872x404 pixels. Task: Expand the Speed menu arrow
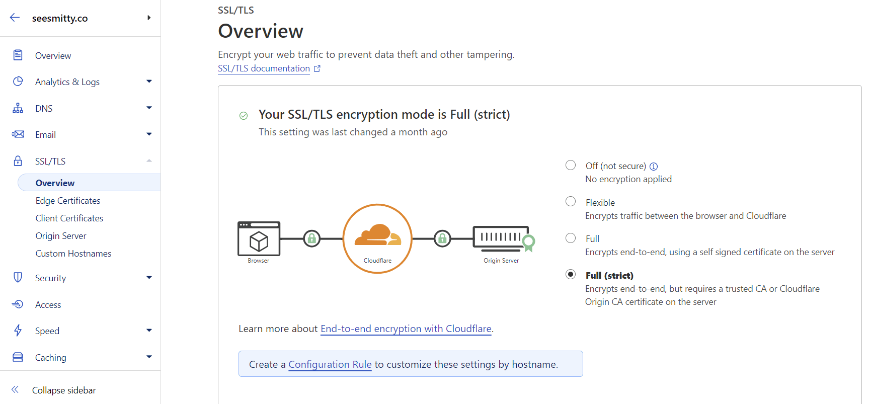(149, 330)
